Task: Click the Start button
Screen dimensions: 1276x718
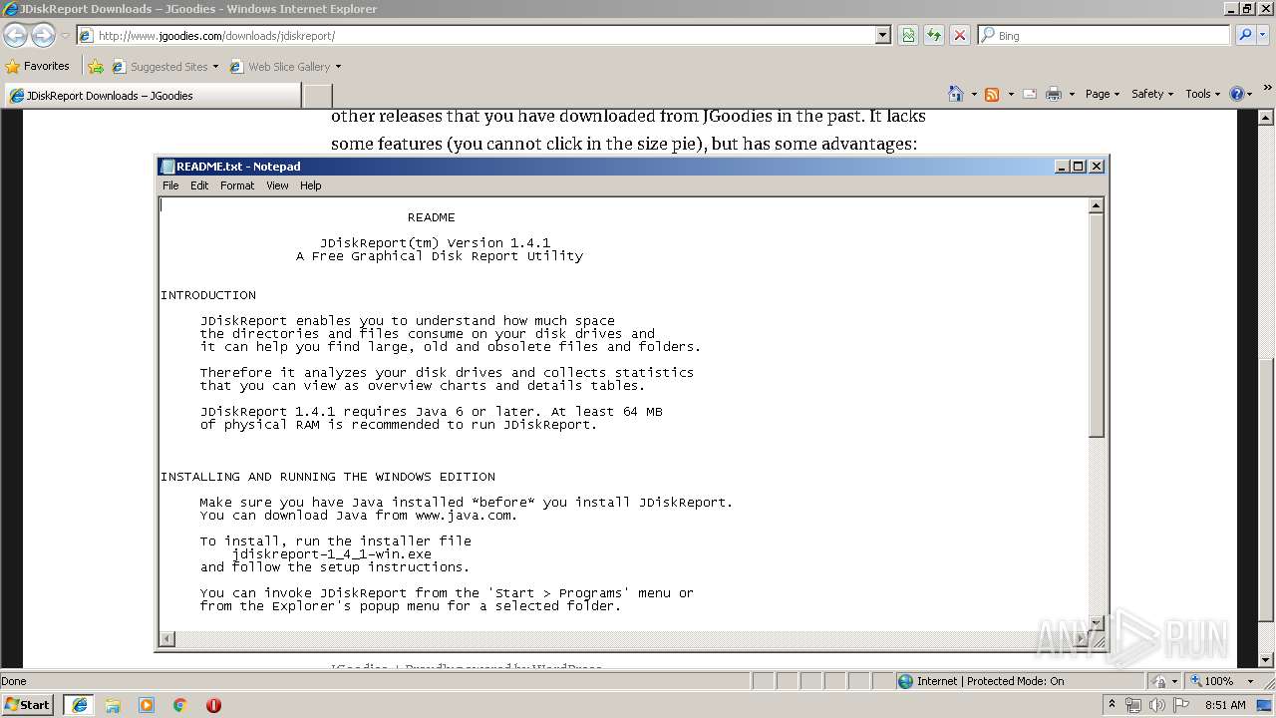Action: [x=28, y=705]
